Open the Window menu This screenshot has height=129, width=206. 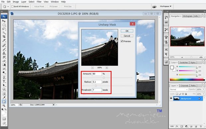(54, 2)
